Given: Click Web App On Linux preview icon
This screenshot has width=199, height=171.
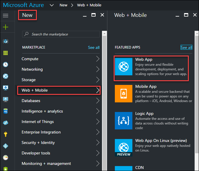Looking at the screenshot, I should pos(124,148).
